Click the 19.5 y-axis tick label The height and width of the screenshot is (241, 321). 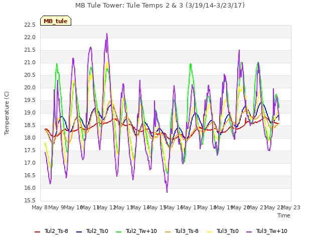(30, 100)
